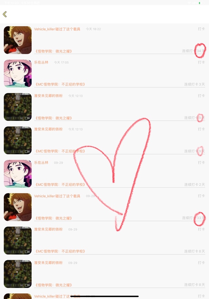Image resolution: width=209 pixels, height=299 pixels.
Task: Open 乐在丛林 username dated 09-29
Action: tap(41, 163)
